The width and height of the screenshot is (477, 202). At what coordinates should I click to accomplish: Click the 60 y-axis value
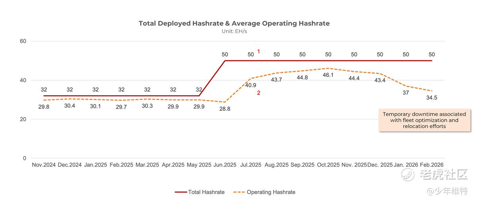(23, 41)
